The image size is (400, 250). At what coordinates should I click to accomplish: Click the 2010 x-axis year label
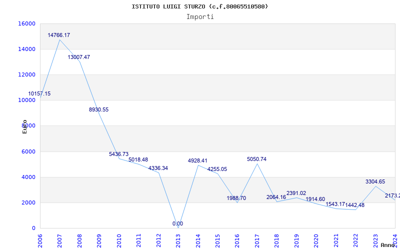click(x=119, y=241)
